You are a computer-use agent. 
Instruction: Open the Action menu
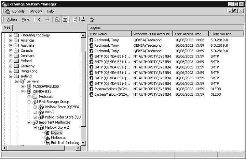(12, 20)
